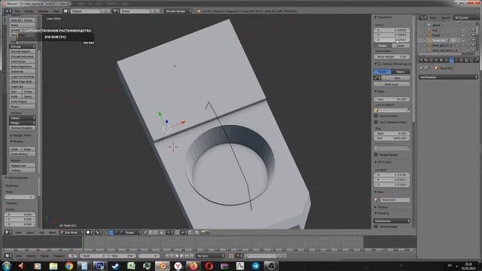This screenshot has width=482, height=271.
Task: Open the No Sync dropdown in timeline
Action: coord(211,256)
